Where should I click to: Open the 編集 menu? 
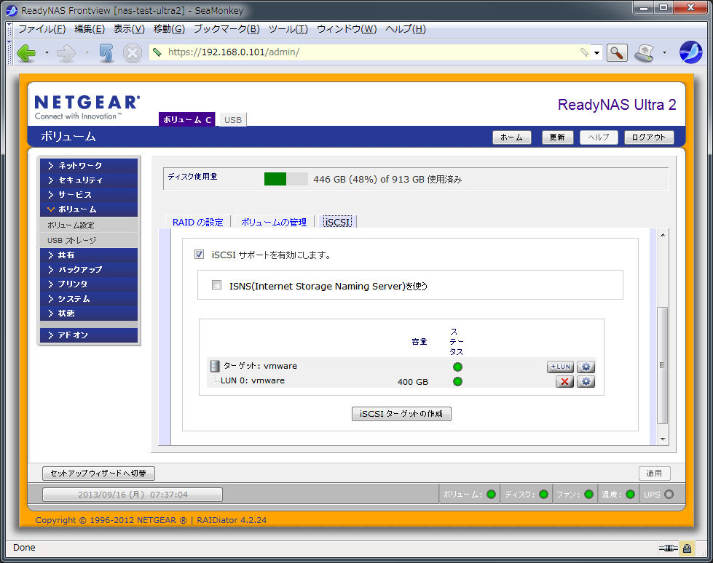point(90,30)
